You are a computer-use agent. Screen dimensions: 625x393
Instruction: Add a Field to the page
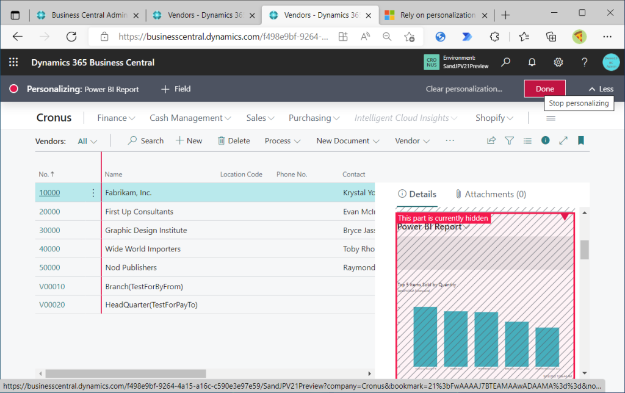click(176, 89)
